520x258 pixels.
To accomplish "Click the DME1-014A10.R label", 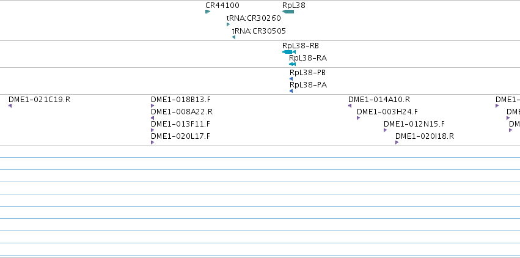I will point(379,100).
